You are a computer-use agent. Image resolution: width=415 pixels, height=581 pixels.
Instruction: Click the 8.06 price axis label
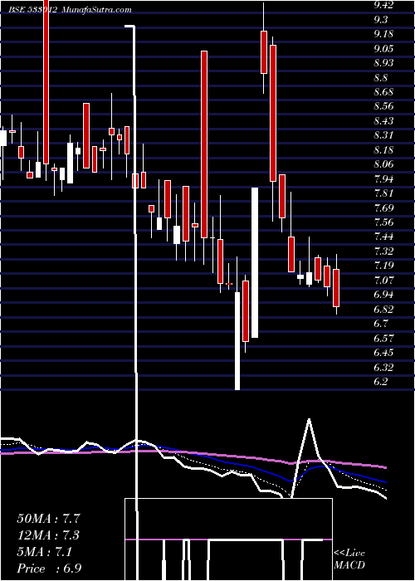pos(383,164)
